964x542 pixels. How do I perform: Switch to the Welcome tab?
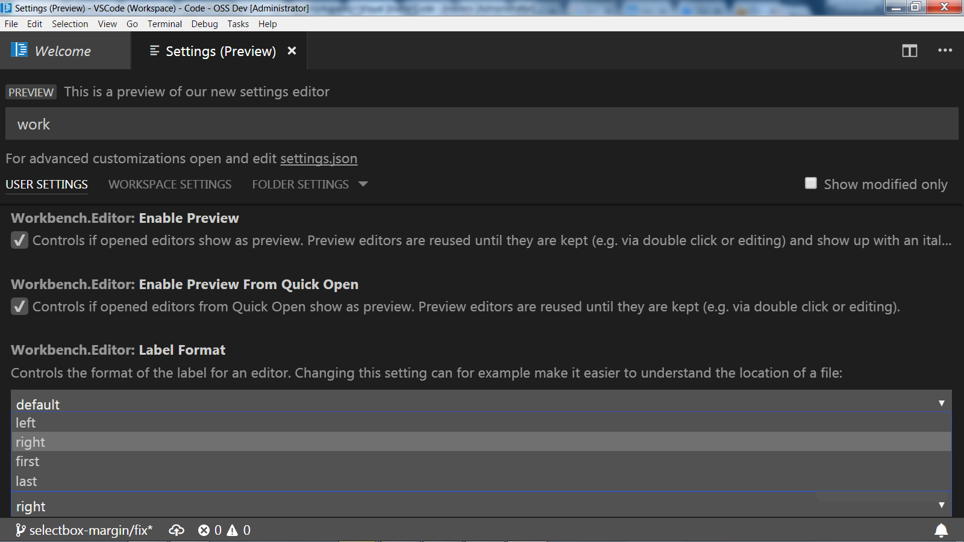tap(63, 51)
